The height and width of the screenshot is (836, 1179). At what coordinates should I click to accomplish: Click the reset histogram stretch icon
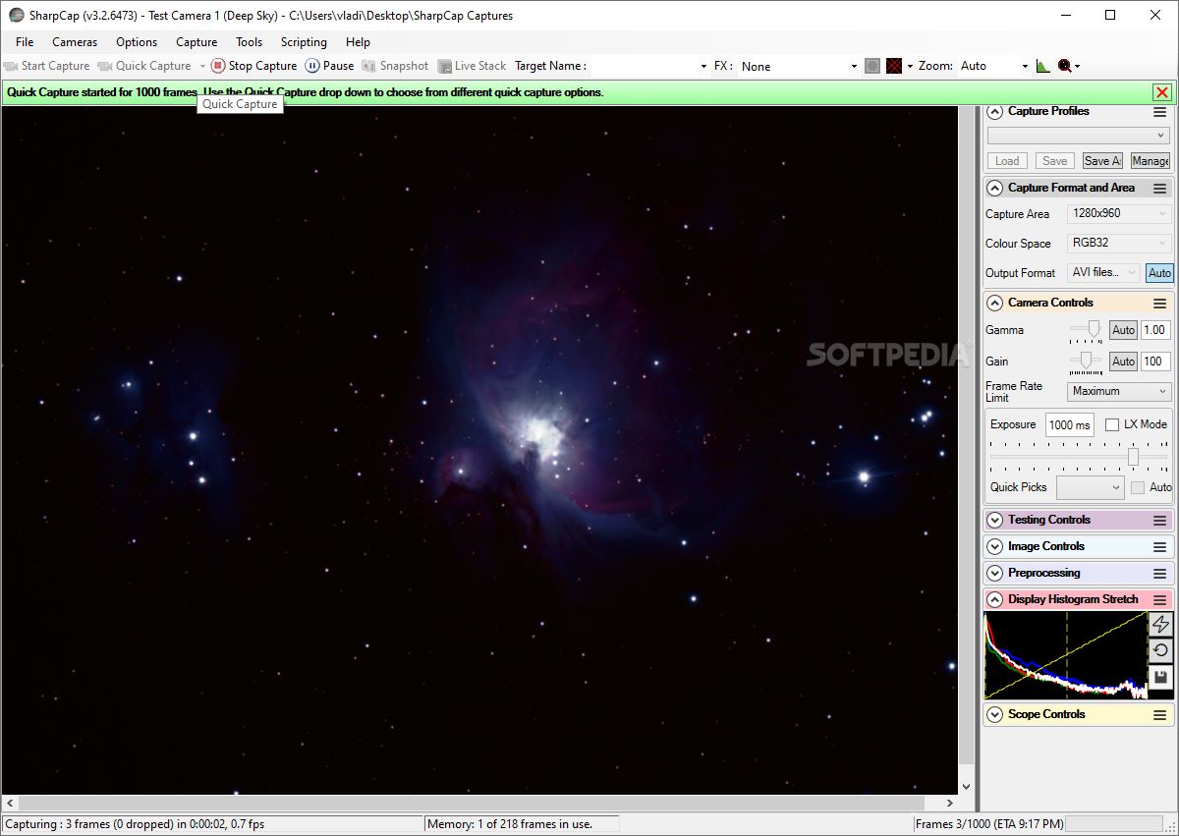[x=1160, y=650]
